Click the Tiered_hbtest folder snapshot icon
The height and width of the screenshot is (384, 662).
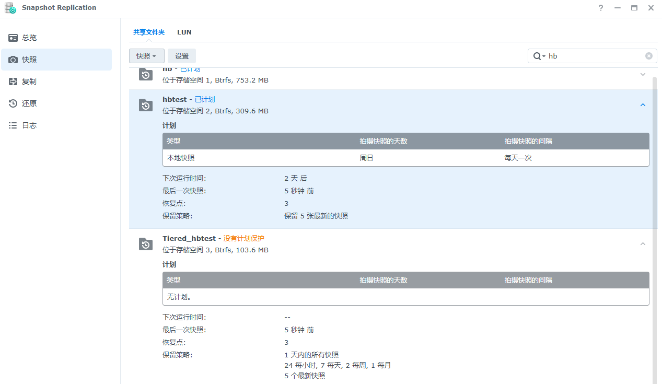point(146,244)
